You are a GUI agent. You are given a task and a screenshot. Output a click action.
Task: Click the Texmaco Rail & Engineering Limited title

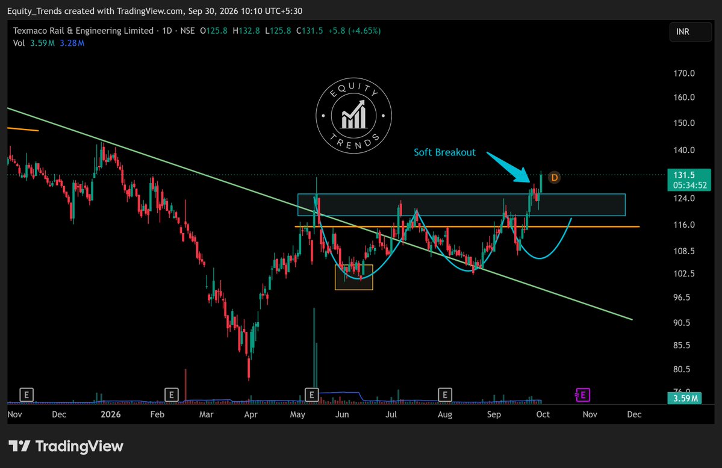pyautogui.click(x=83, y=31)
